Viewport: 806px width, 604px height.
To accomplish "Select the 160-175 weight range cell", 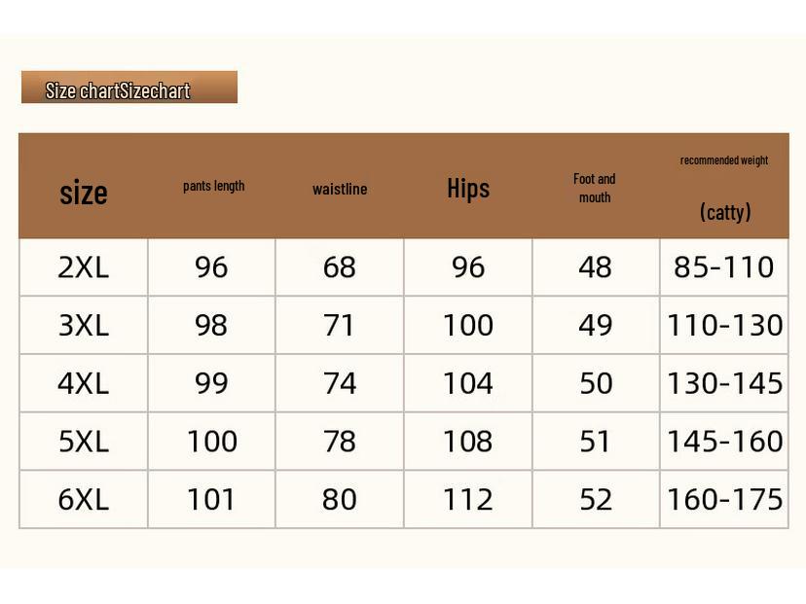I will (724, 499).
